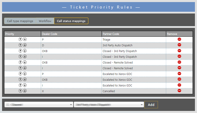Remove OKB Escalated to Xerox GDC row
The height and width of the screenshot is (113, 197).
click(179, 79)
